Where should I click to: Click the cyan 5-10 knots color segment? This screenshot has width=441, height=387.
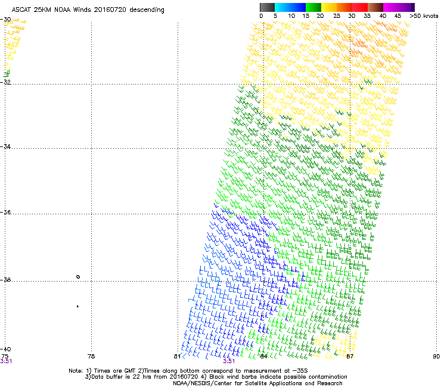(x=282, y=7)
